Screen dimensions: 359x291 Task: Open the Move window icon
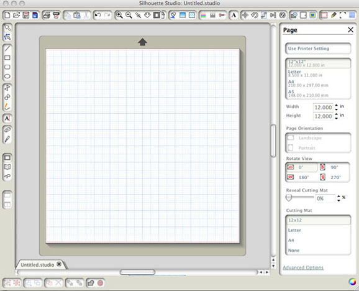(245, 16)
